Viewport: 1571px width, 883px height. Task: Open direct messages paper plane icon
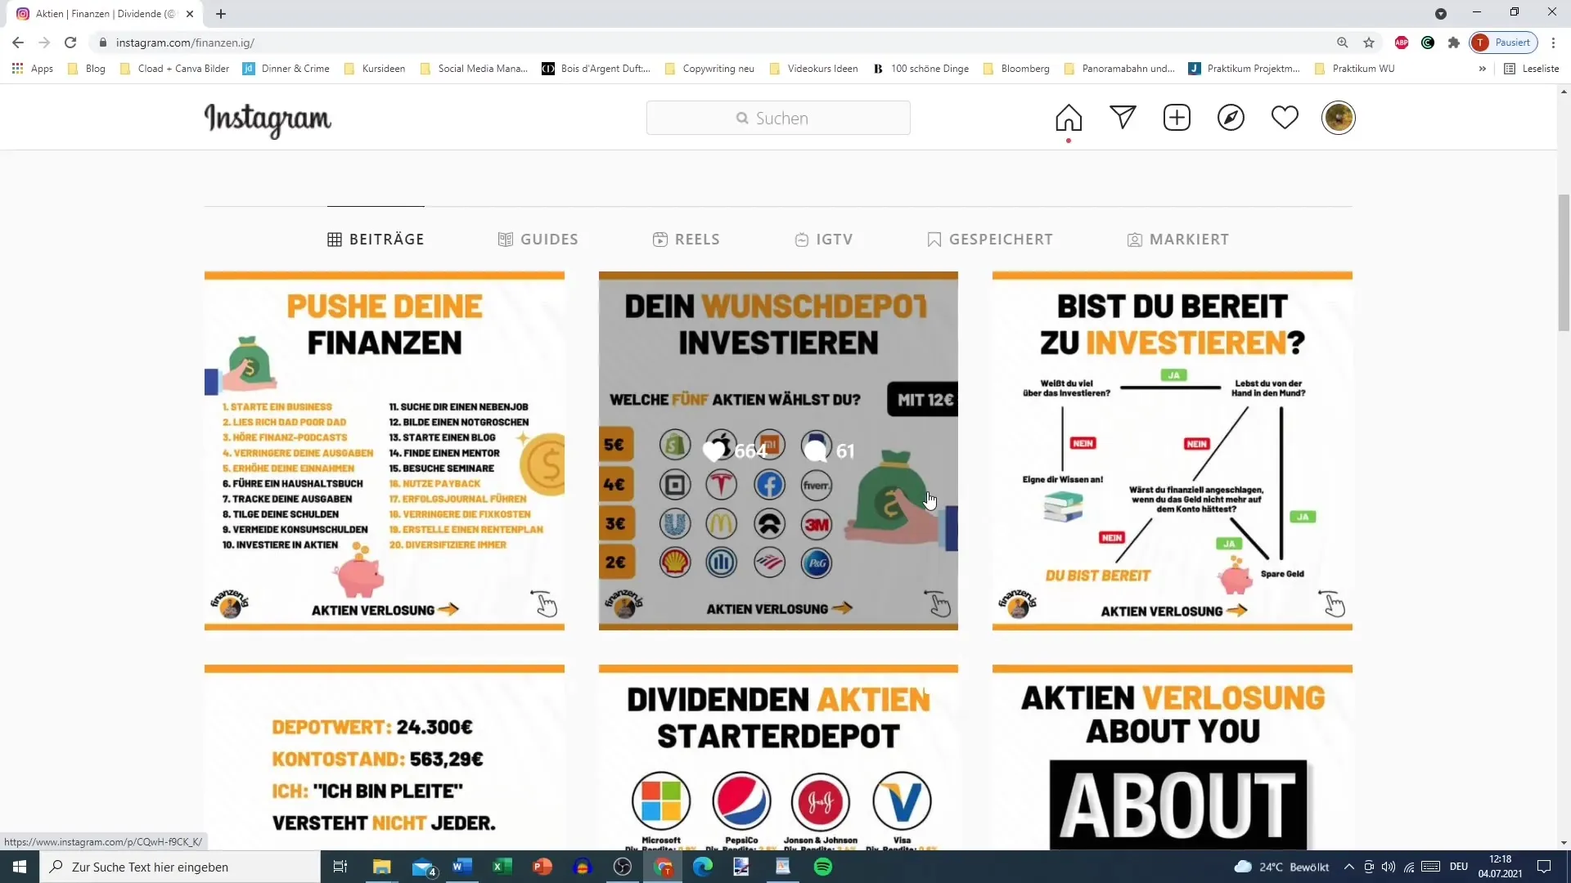(x=1123, y=118)
